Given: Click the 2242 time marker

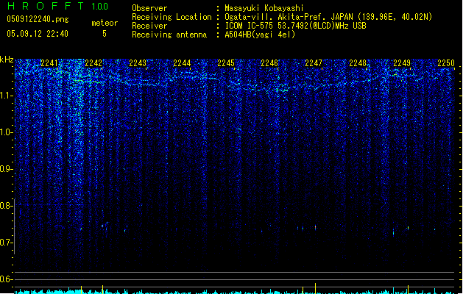Looking at the screenshot, I should click(93, 63).
